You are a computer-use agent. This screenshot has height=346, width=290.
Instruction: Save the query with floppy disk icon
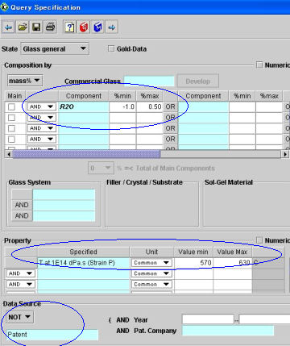[36, 27]
